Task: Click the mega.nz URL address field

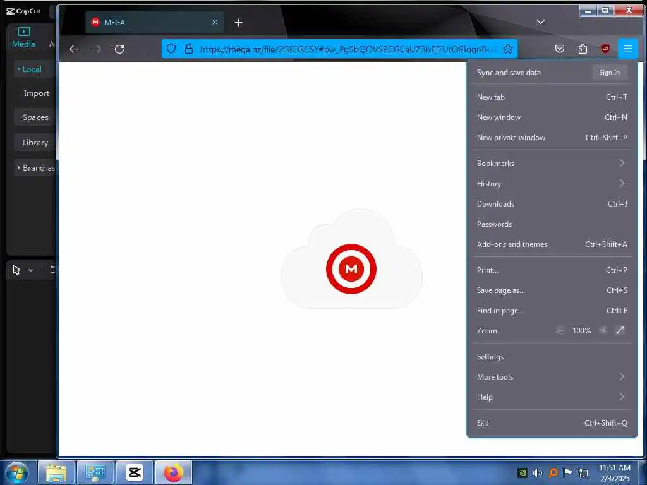Action: (x=348, y=49)
